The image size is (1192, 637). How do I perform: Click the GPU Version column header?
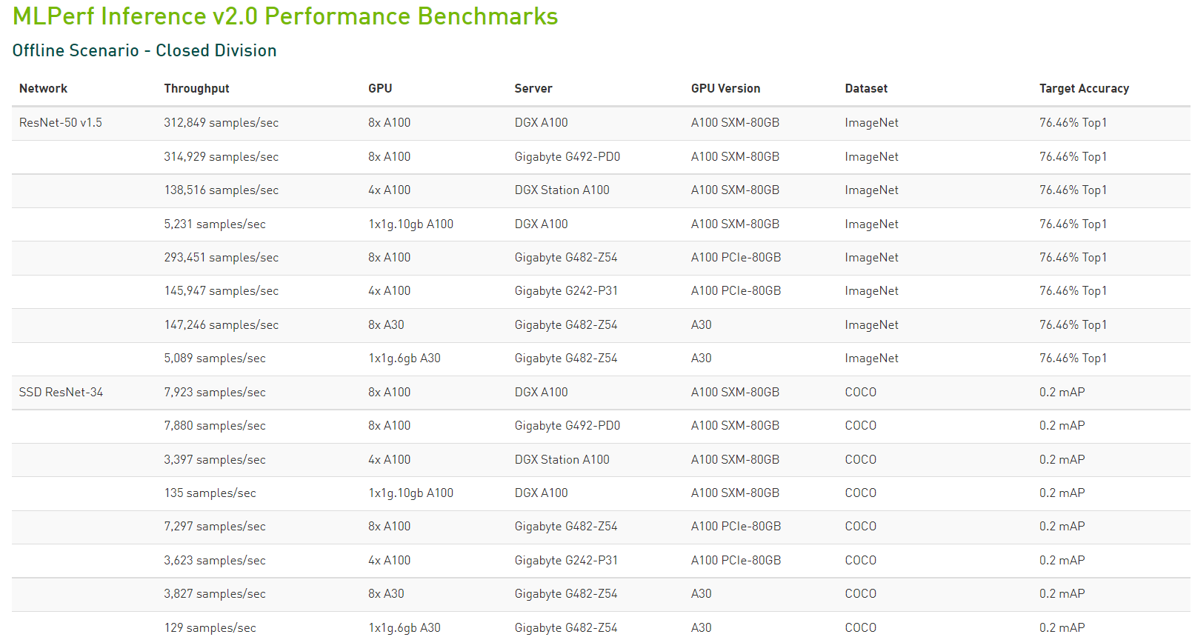tap(725, 88)
